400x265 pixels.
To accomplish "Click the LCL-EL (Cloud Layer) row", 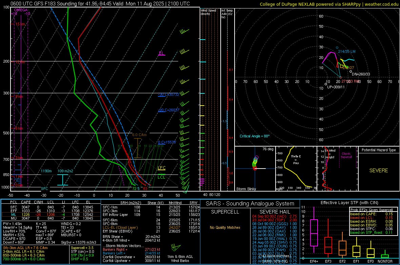I will 151,227.
